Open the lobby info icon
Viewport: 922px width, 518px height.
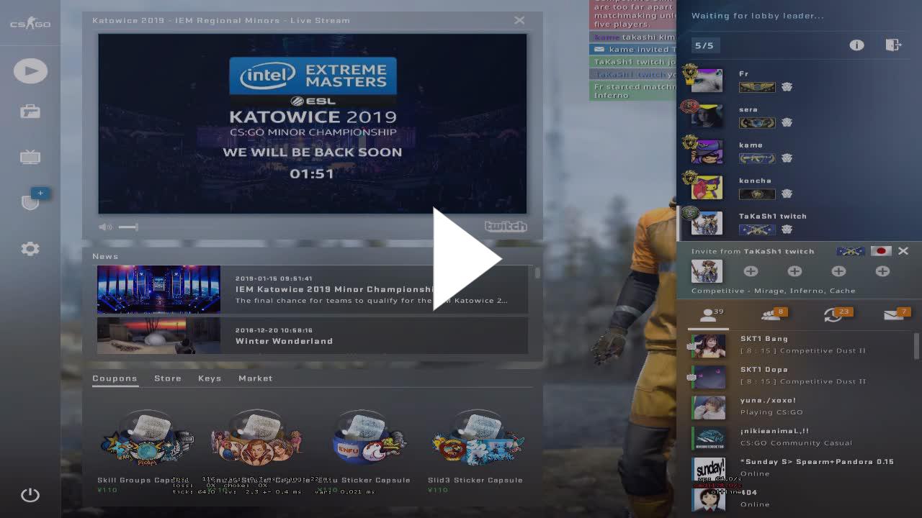pos(856,45)
